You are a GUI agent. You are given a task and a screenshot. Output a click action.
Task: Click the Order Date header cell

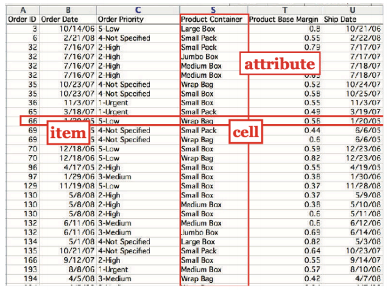[68, 19]
